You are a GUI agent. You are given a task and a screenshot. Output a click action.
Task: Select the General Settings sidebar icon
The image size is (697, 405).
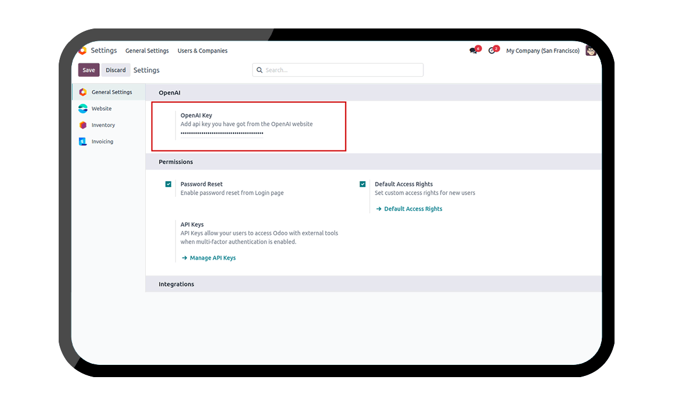pos(83,92)
